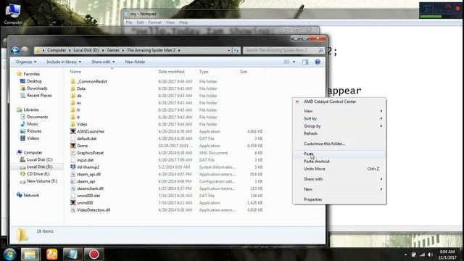Expand the Sort by submenu
This screenshot has height=261, width=464.
[x=339, y=118]
